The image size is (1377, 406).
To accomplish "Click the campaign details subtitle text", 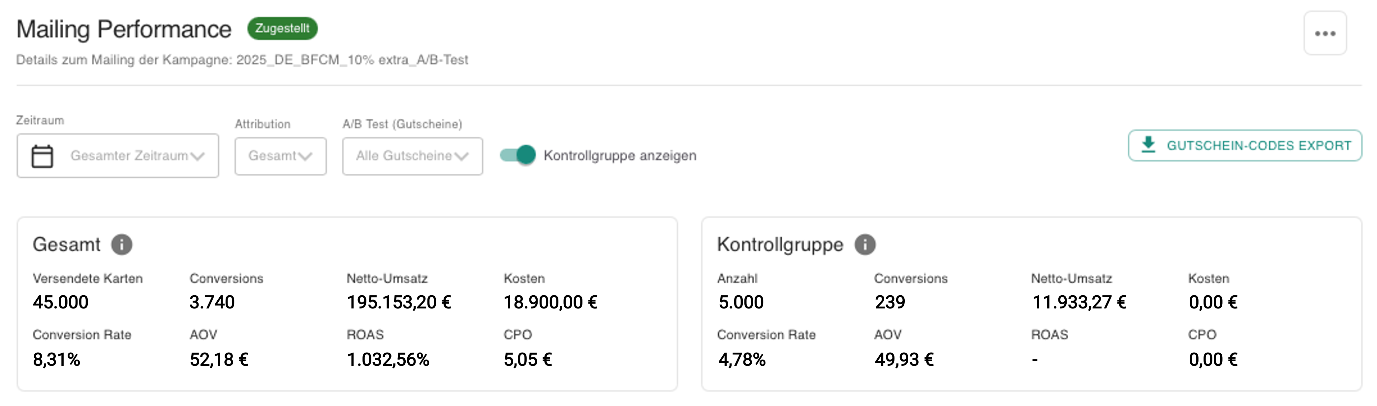I will click(x=242, y=60).
